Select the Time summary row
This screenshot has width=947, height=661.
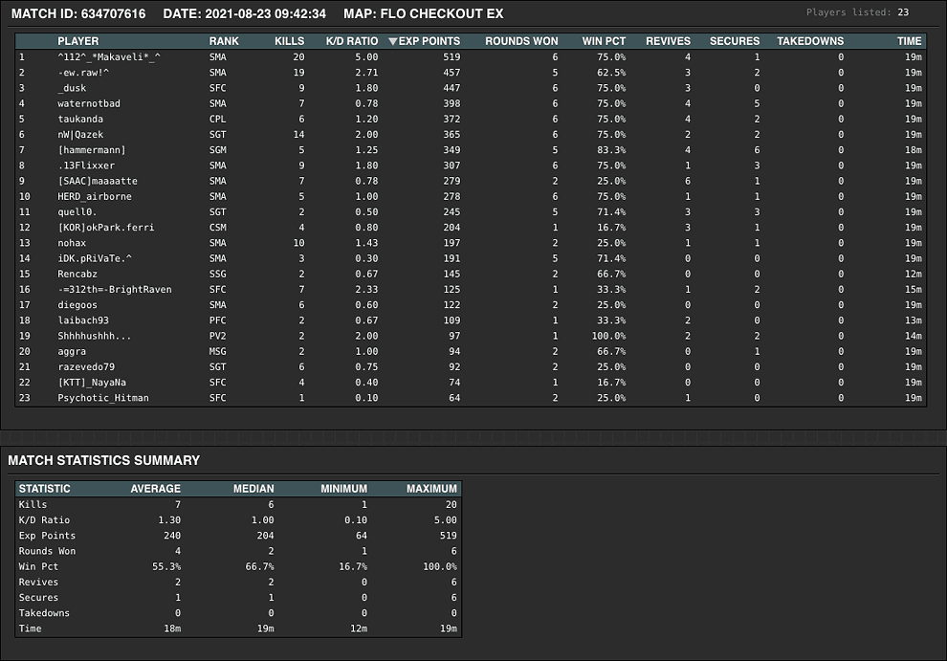[238, 629]
